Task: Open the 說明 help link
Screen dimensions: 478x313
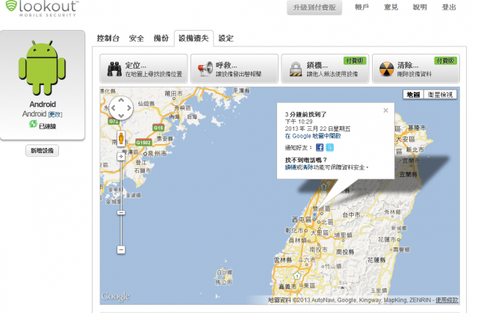Action: pyautogui.click(x=420, y=7)
